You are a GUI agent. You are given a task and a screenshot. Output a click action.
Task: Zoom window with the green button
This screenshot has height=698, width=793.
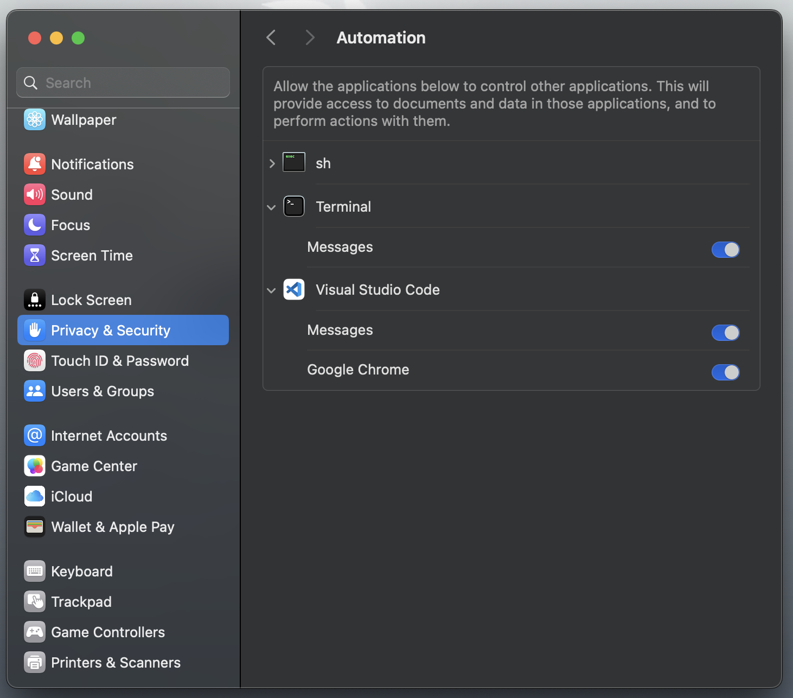[x=78, y=38]
